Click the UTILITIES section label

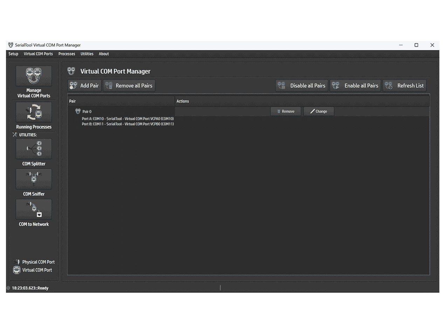pos(28,135)
